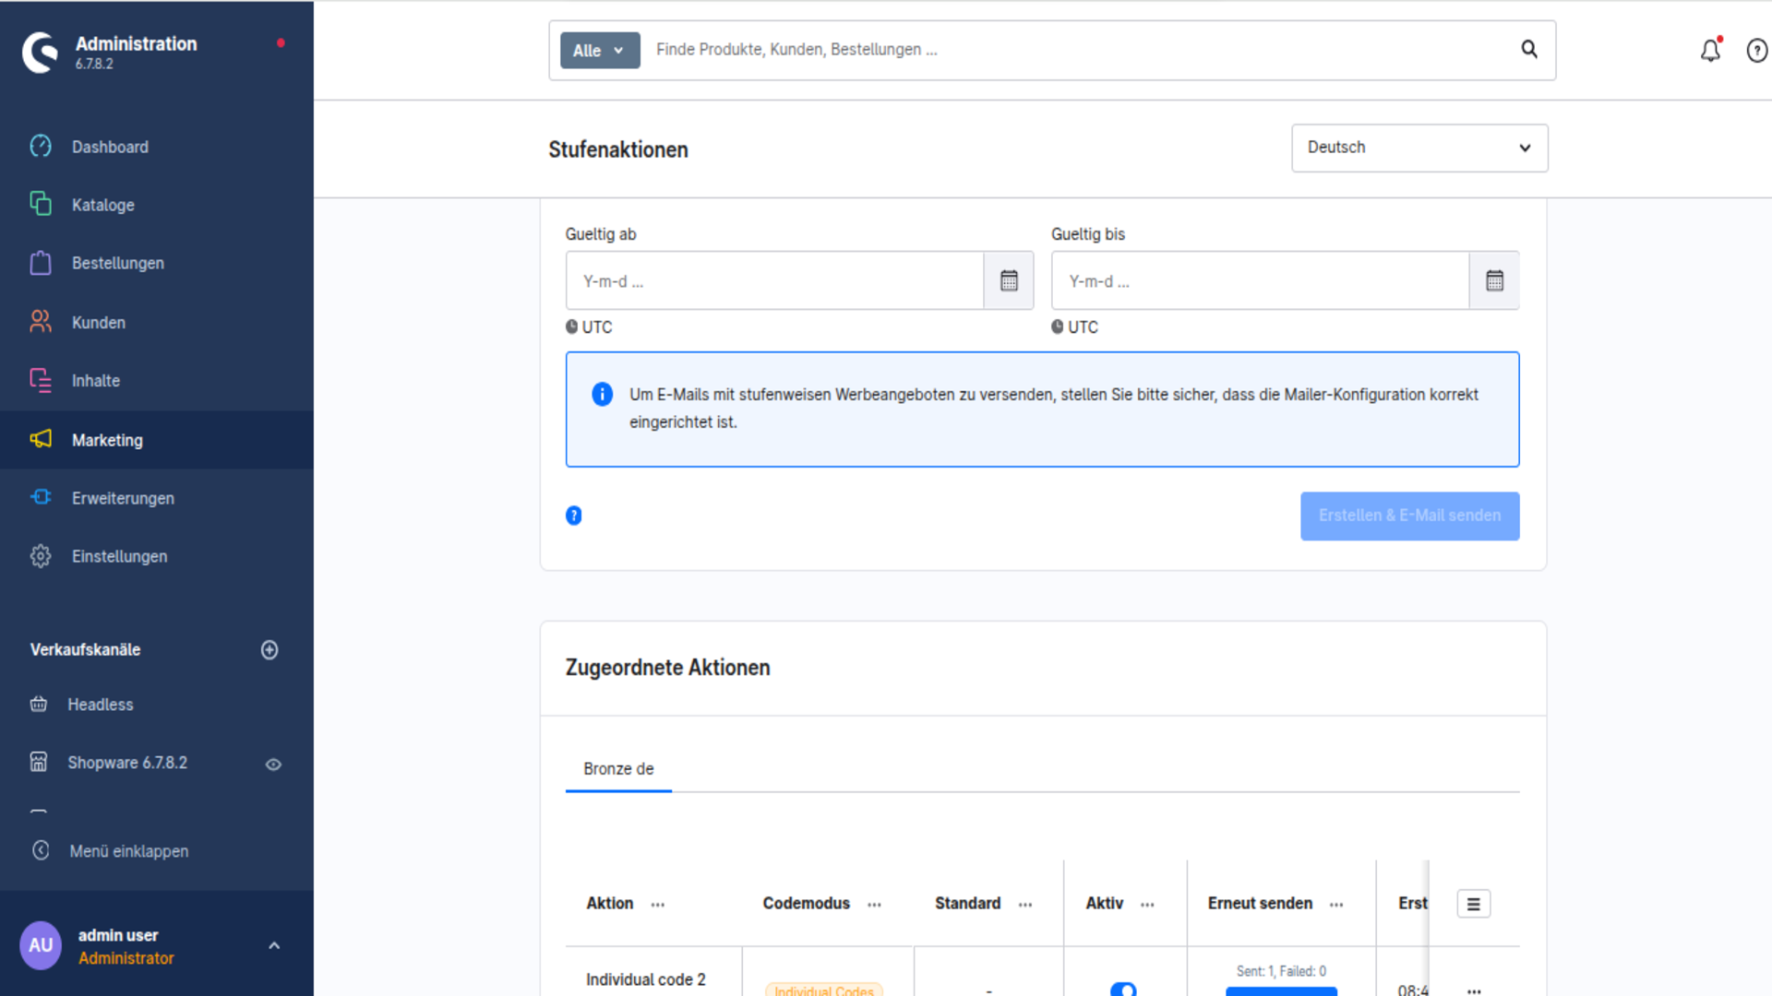This screenshot has height=996, width=1772.
Task: Open the notifications bell
Action: [x=1711, y=50]
